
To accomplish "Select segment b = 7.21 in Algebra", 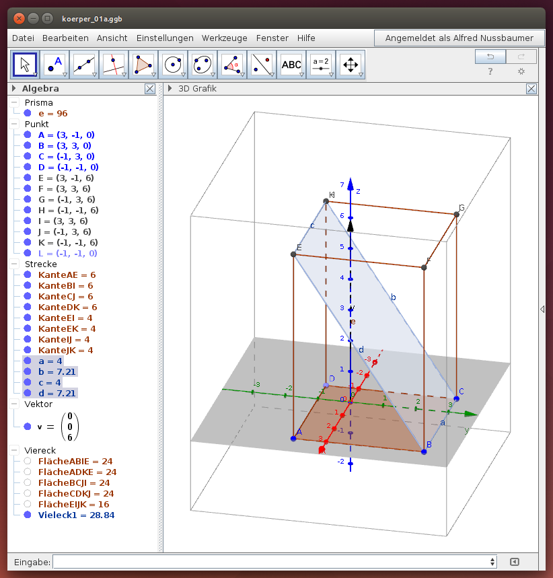I will tap(57, 371).
